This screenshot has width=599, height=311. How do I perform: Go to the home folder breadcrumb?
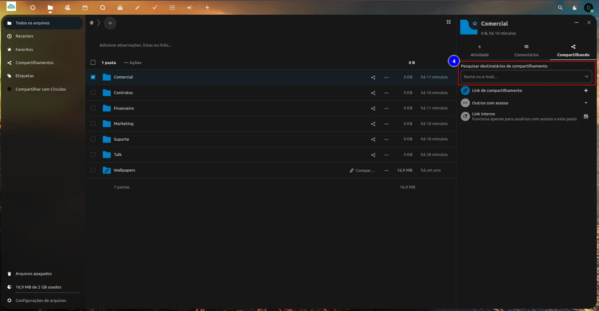92,23
